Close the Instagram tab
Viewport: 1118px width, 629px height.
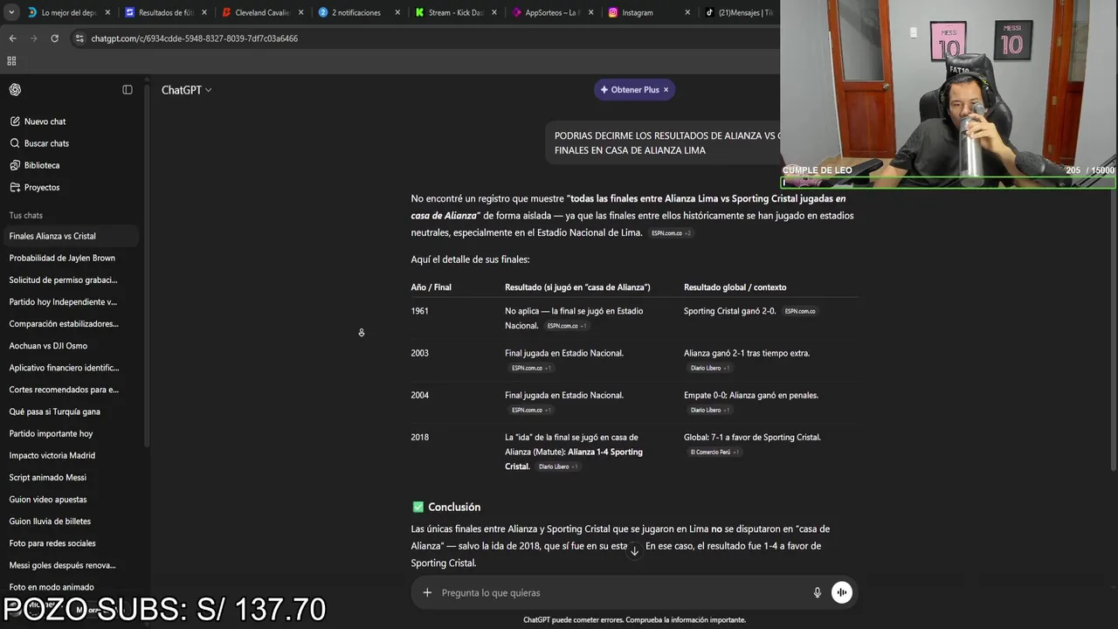tap(687, 12)
